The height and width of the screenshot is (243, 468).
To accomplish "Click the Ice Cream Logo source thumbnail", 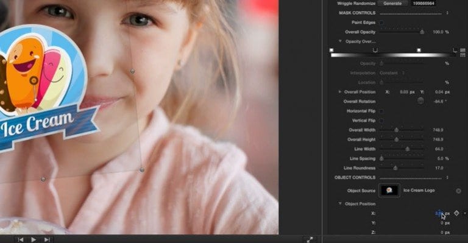I will click(389, 190).
